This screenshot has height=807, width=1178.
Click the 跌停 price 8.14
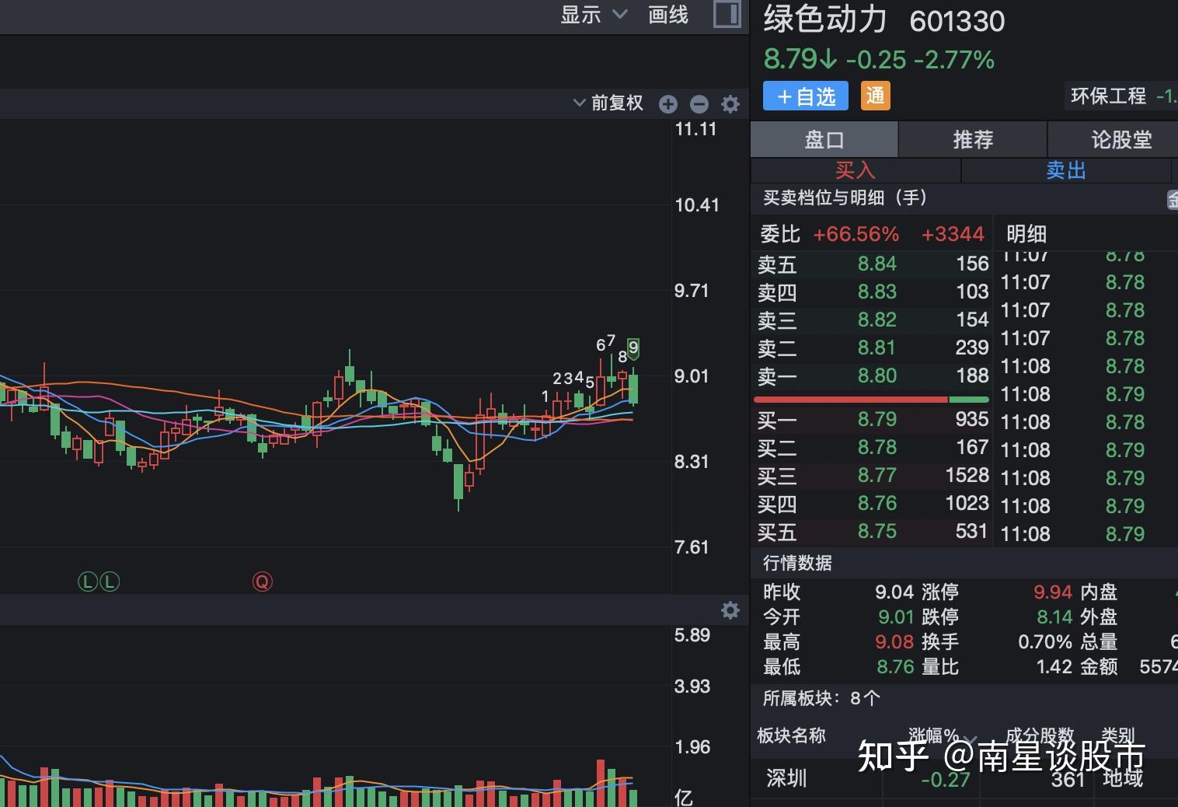click(x=1054, y=617)
